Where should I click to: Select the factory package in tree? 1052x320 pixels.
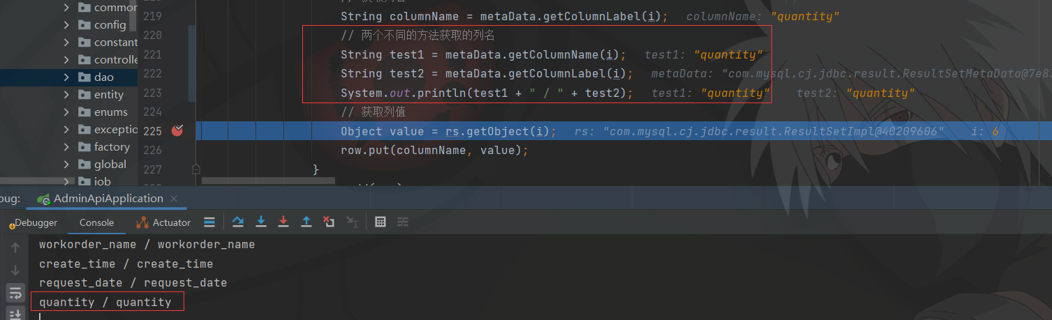point(112,147)
